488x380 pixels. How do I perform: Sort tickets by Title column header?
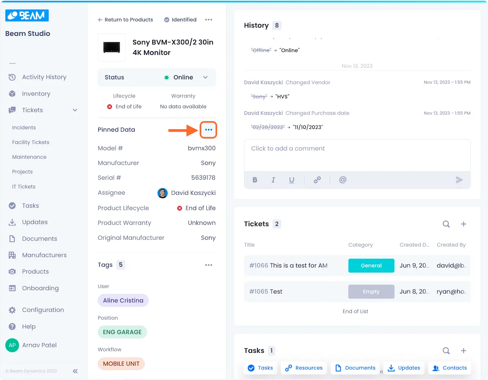(249, 245)
